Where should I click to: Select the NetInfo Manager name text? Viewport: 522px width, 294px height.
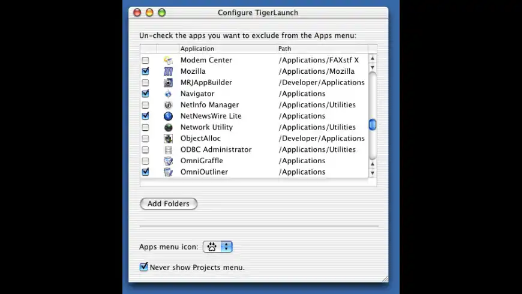coord(210,105)
